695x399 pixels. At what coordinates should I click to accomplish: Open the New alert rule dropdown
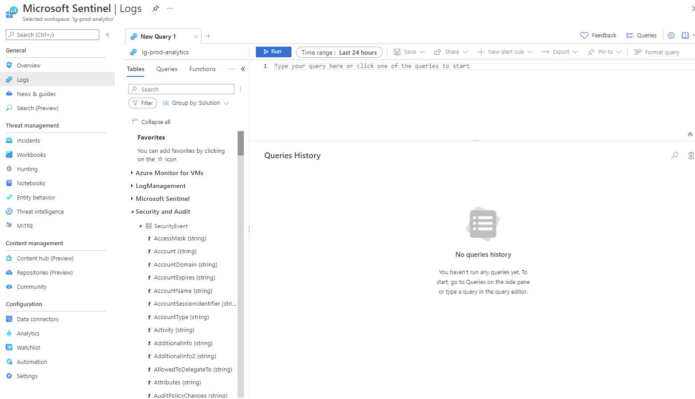pos(505,52)
